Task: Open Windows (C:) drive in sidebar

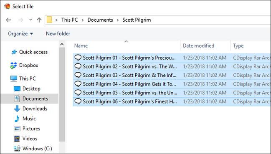Action: [37, 149]
